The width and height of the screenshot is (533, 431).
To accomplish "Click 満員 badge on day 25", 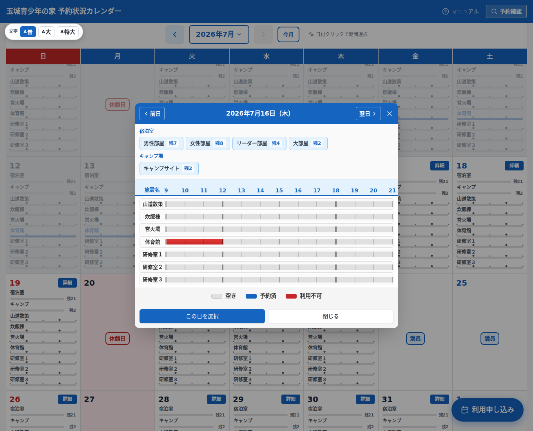I will (490, 339).
